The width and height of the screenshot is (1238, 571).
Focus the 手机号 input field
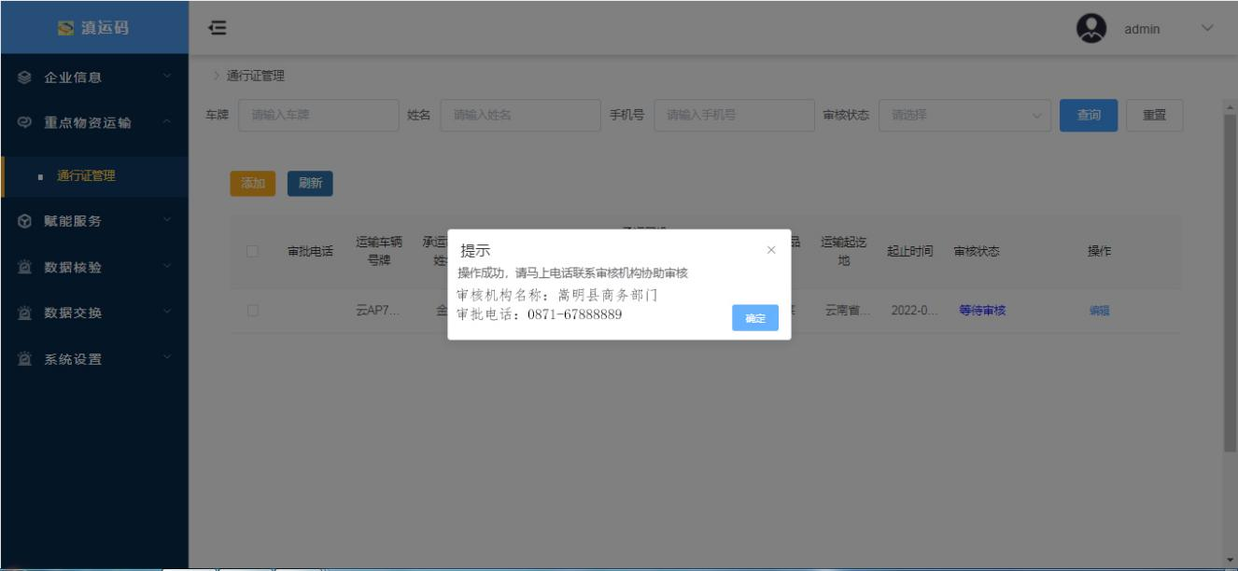[x=734, y=116]
